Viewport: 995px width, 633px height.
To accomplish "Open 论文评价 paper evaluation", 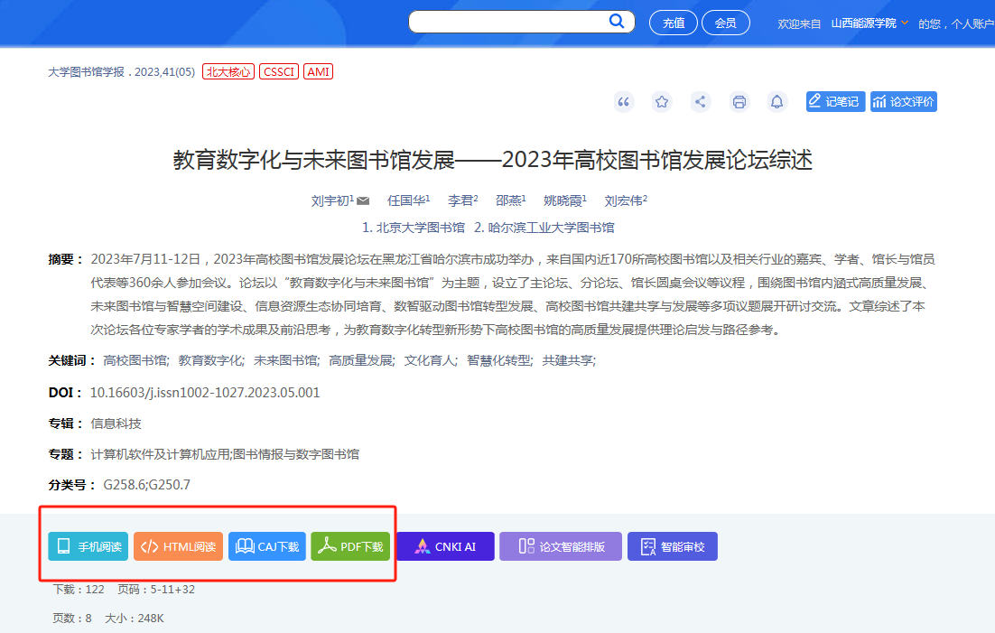I will click(x=903, y=102).
